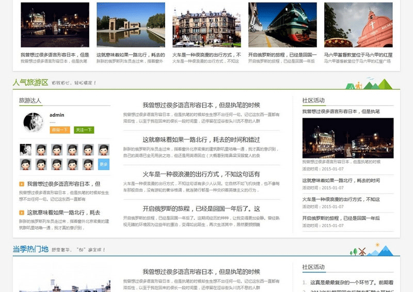Open top card title 开启俄罗斯的旅程，已经是回国一
This screenshot has height=292, width=413.
click(282, 55)
